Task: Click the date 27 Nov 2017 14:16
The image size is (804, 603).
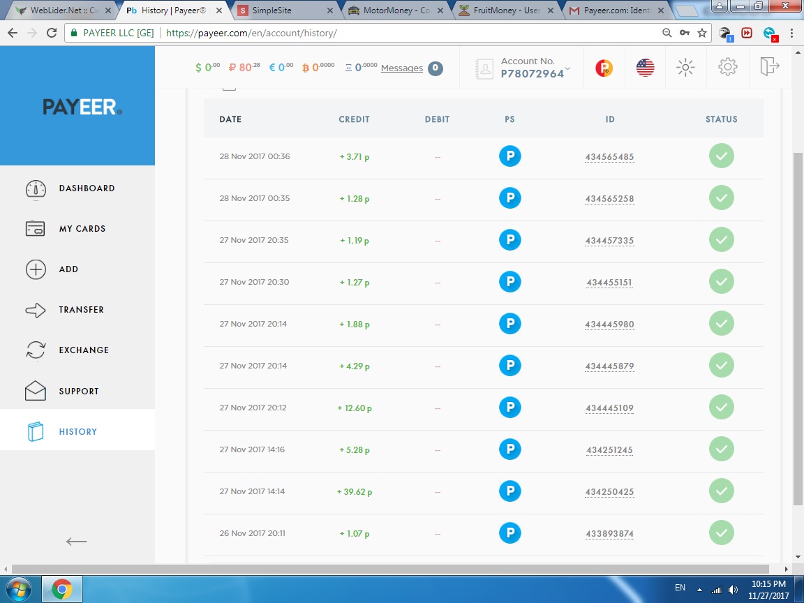Action: 252,449
